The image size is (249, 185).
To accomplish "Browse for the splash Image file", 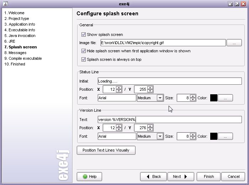I will (234, 43).
